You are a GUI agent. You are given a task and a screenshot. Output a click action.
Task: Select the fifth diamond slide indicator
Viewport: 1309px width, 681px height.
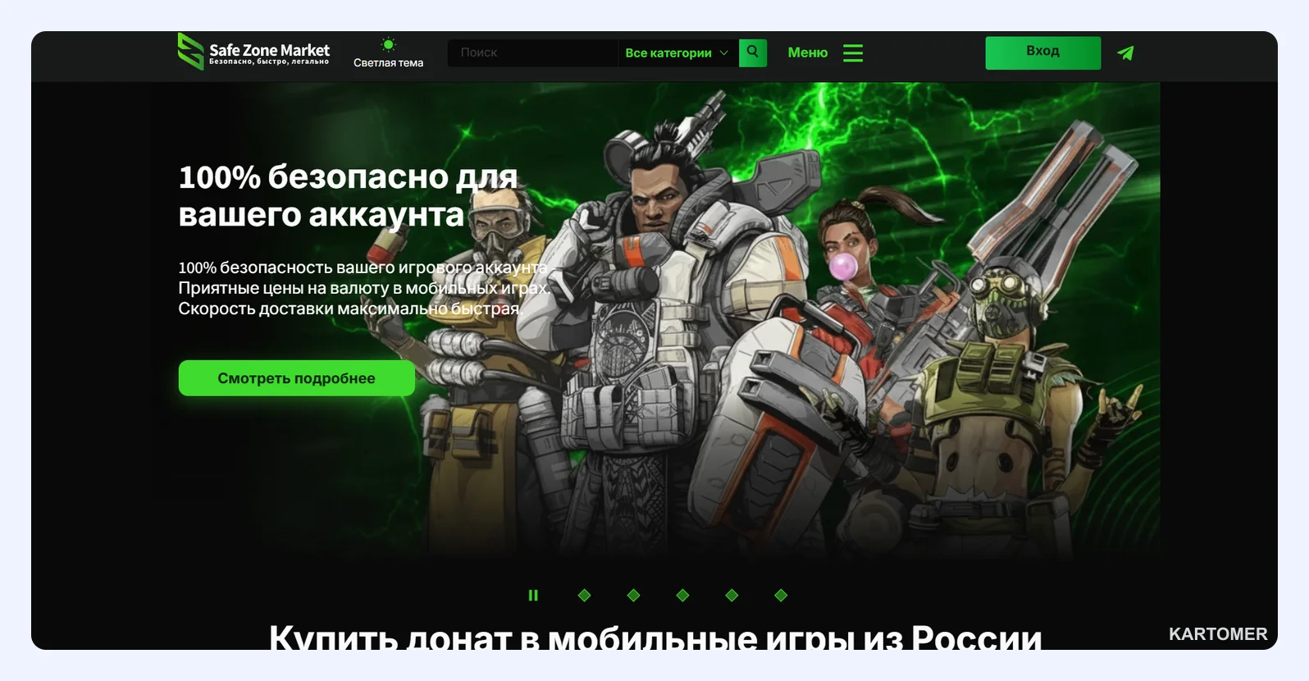click(781, 596)
